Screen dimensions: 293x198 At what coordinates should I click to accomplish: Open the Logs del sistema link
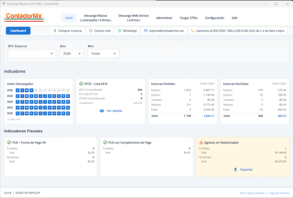(x=279, y=193)
